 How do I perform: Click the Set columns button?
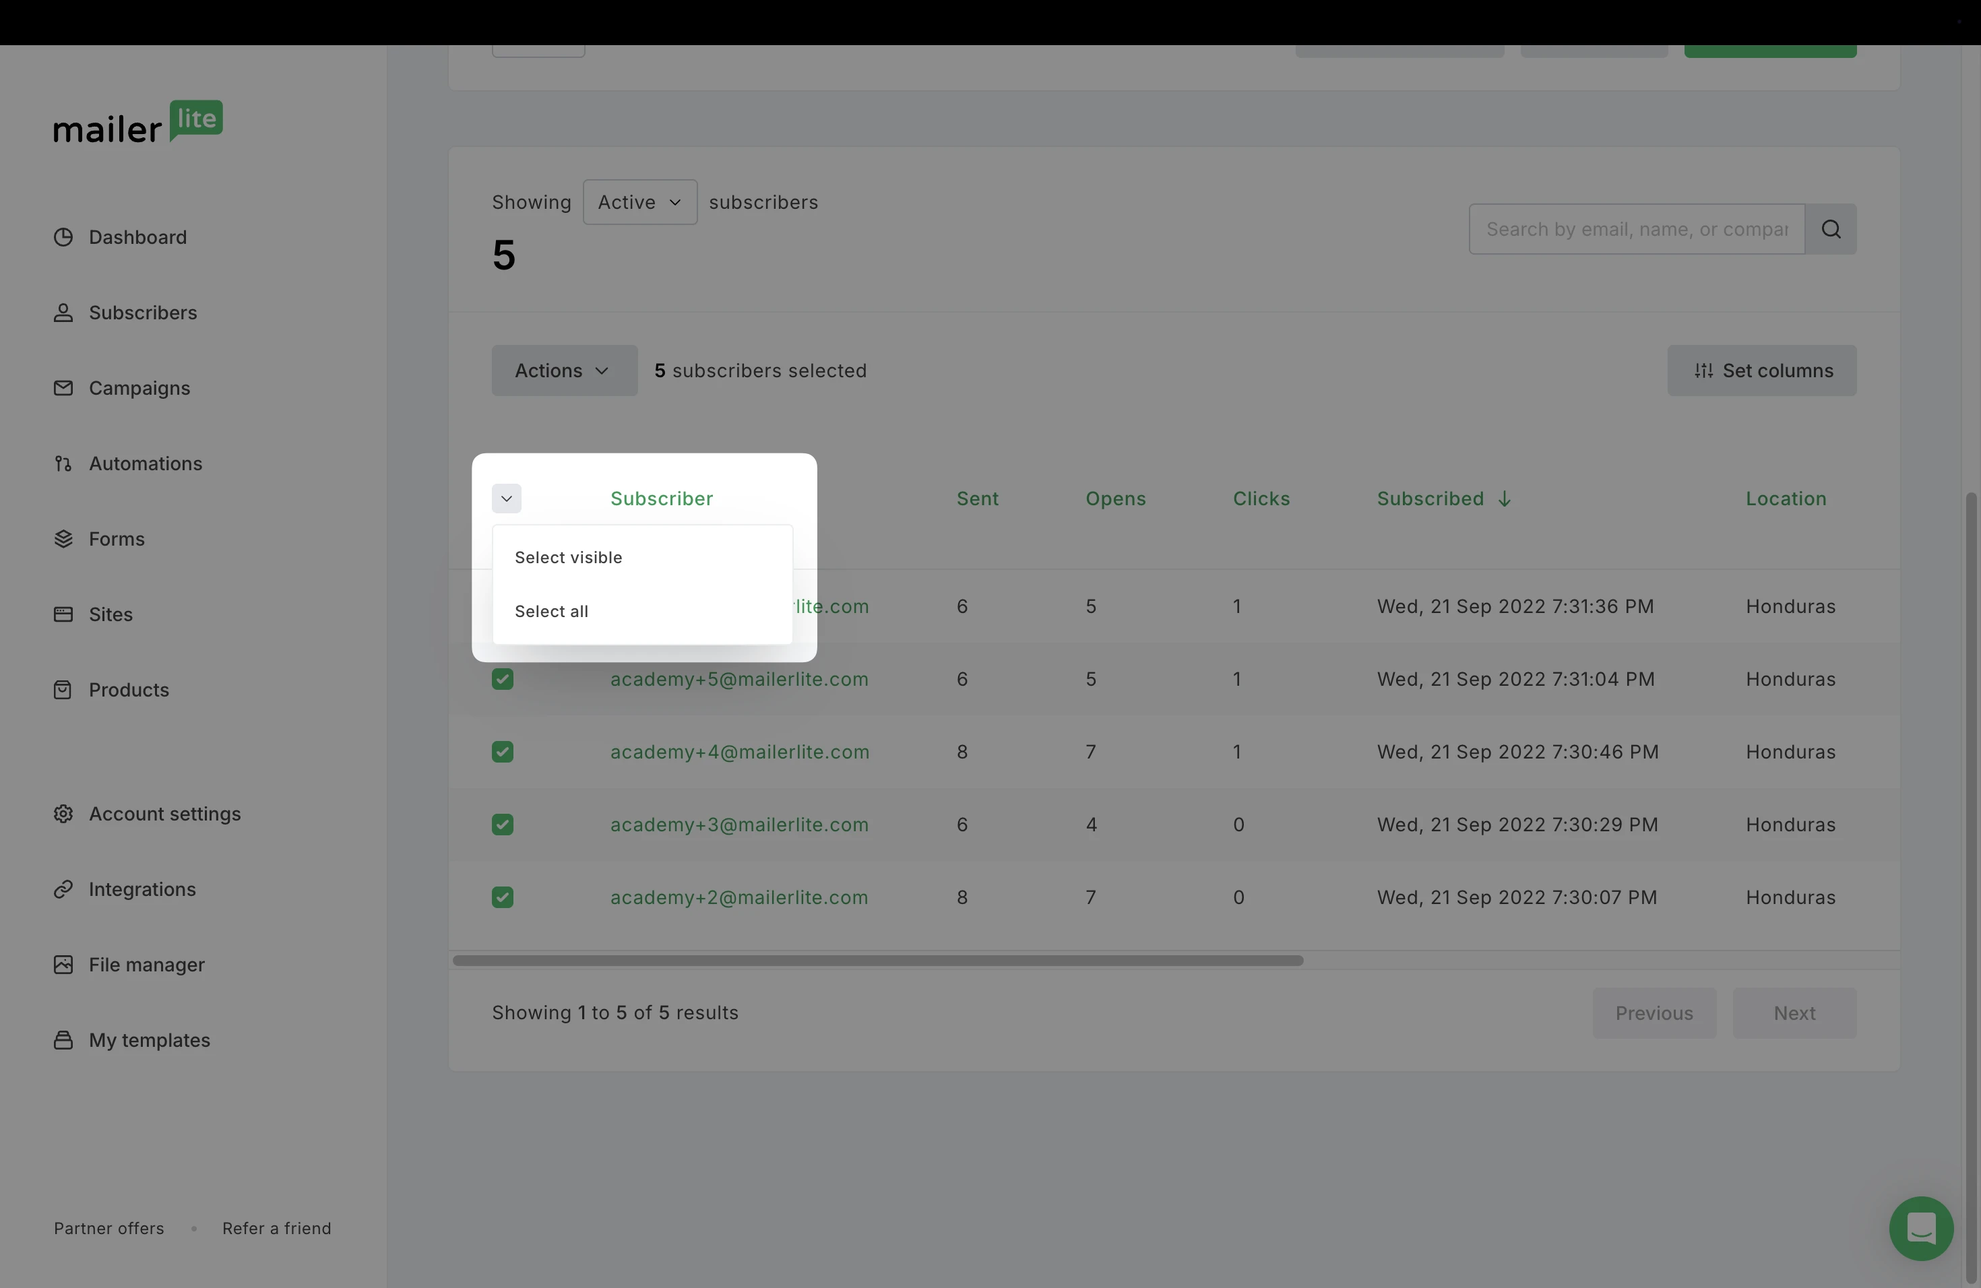click(1761, 371)
